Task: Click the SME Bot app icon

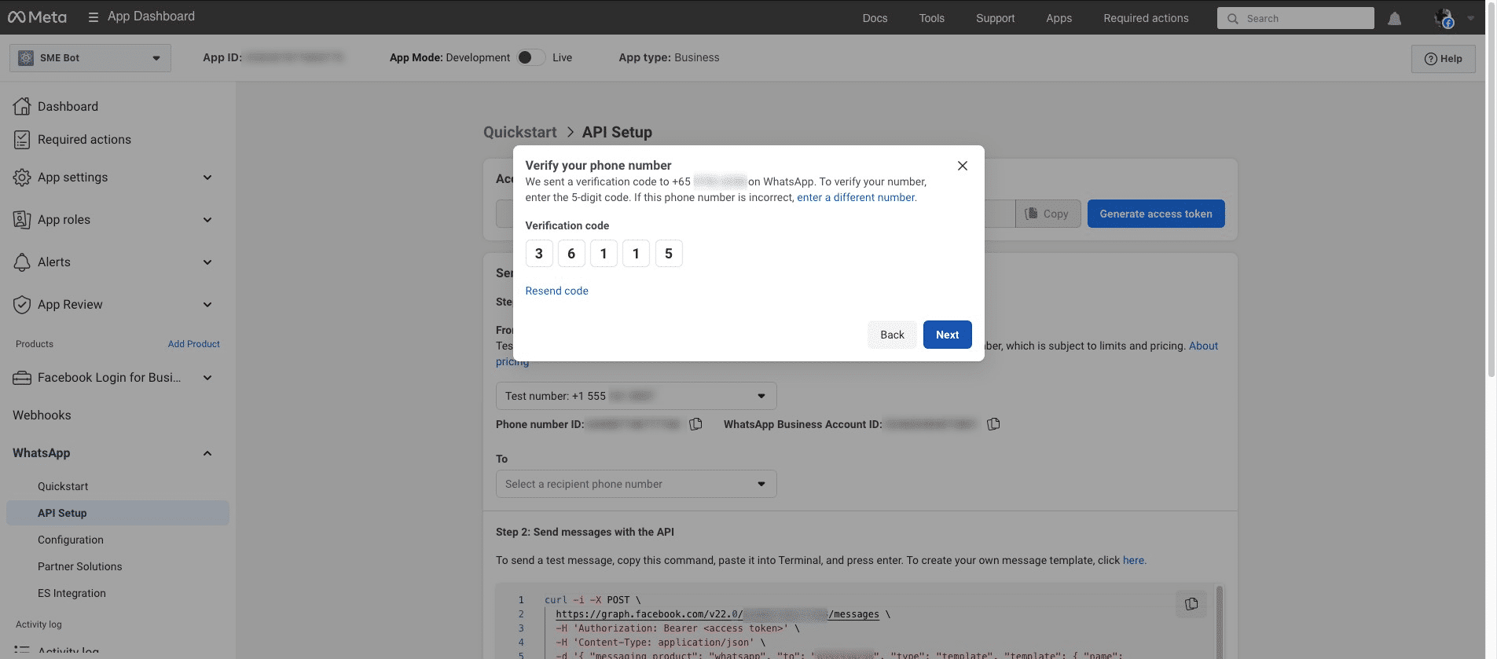Action: point(26,58)
